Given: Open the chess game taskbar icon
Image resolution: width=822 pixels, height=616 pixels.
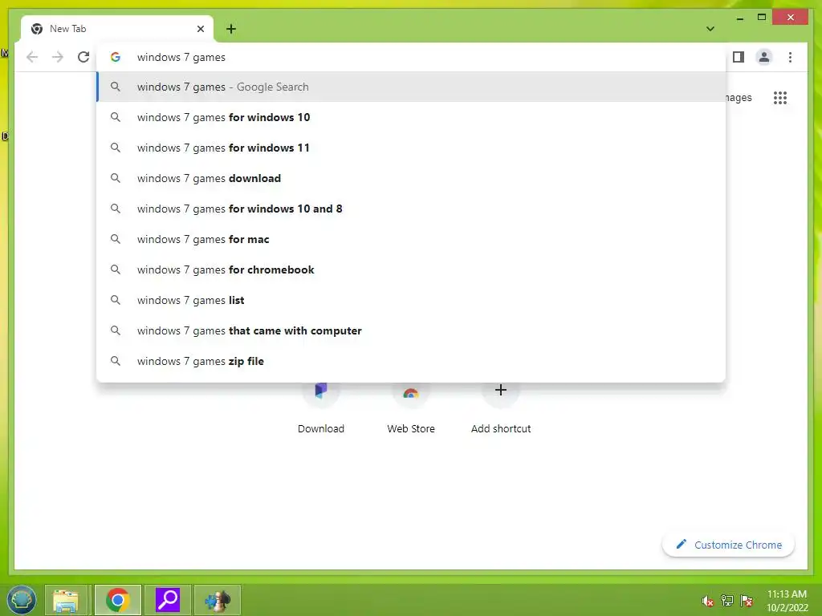Looking at the screenshot, I should point(218,600).
